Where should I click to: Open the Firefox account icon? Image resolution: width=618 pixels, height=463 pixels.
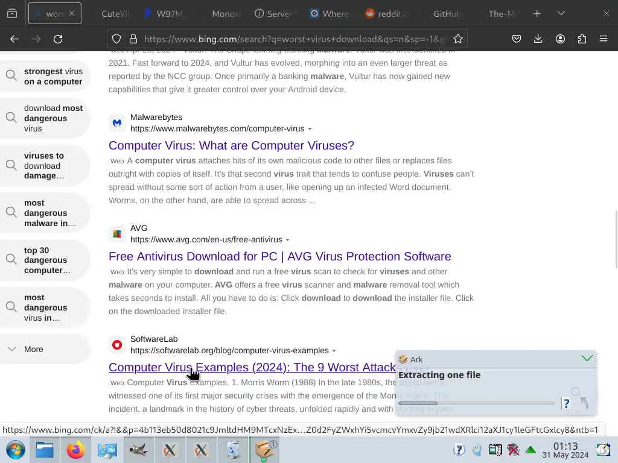(x=560, y=39)
